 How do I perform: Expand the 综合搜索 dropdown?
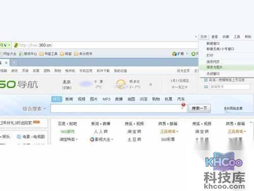tap(45, 108)
